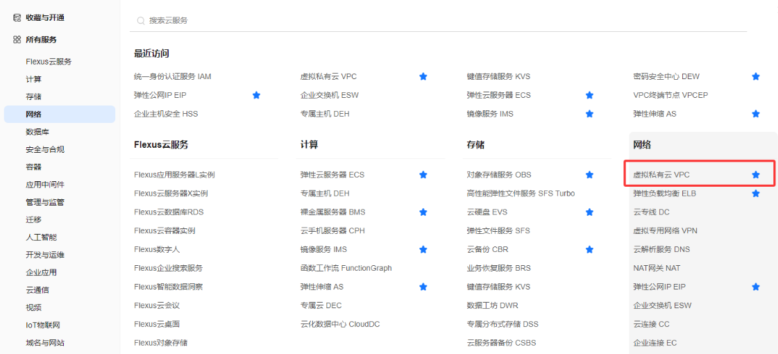Open 虚拟专用网络 VPN
This screenshot has width=778, height=354.
point(666,230)
